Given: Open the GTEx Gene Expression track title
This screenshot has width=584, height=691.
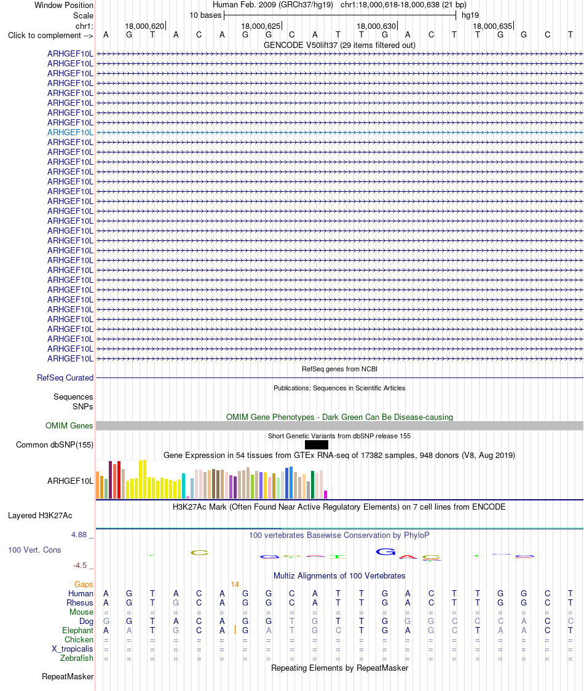Looking at the screenshot, I should 339,455.
